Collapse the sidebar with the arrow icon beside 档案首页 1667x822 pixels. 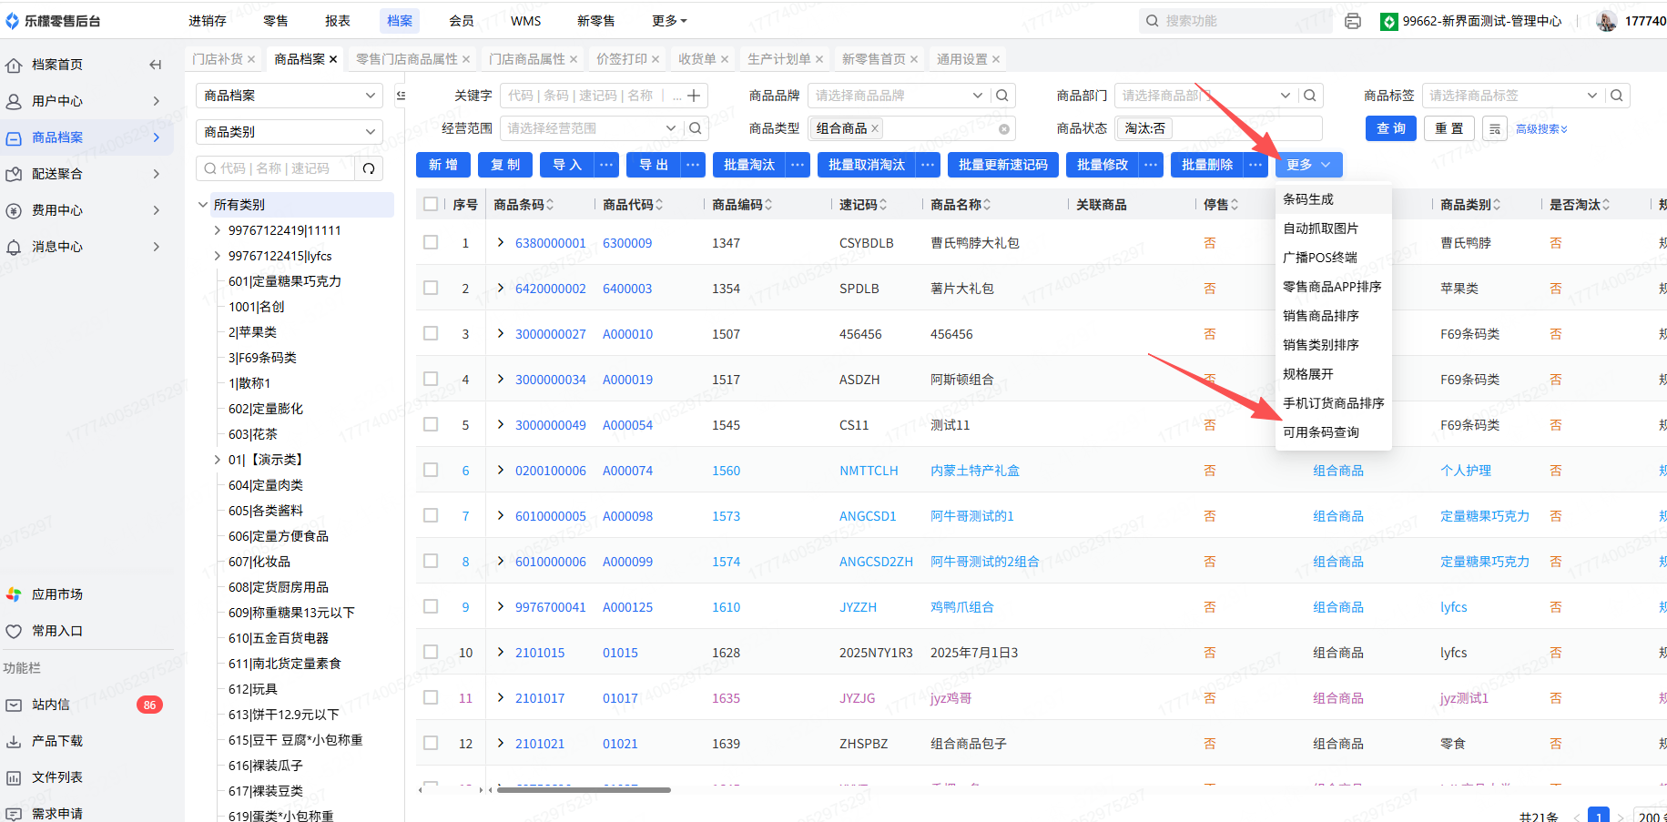(155, 65)
